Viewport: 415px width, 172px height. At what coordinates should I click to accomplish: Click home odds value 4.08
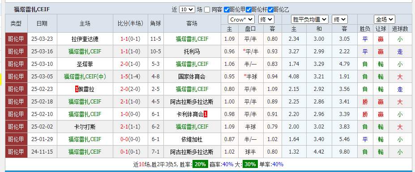tap(294, 77)
